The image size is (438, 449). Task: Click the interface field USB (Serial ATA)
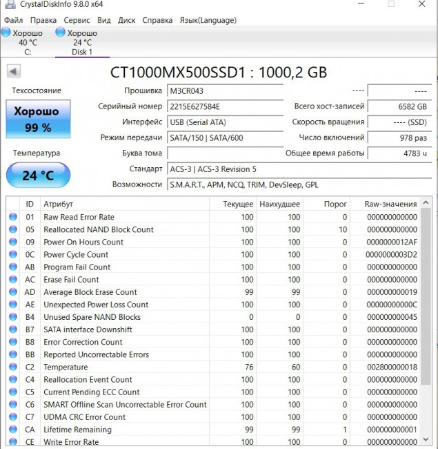225,122
